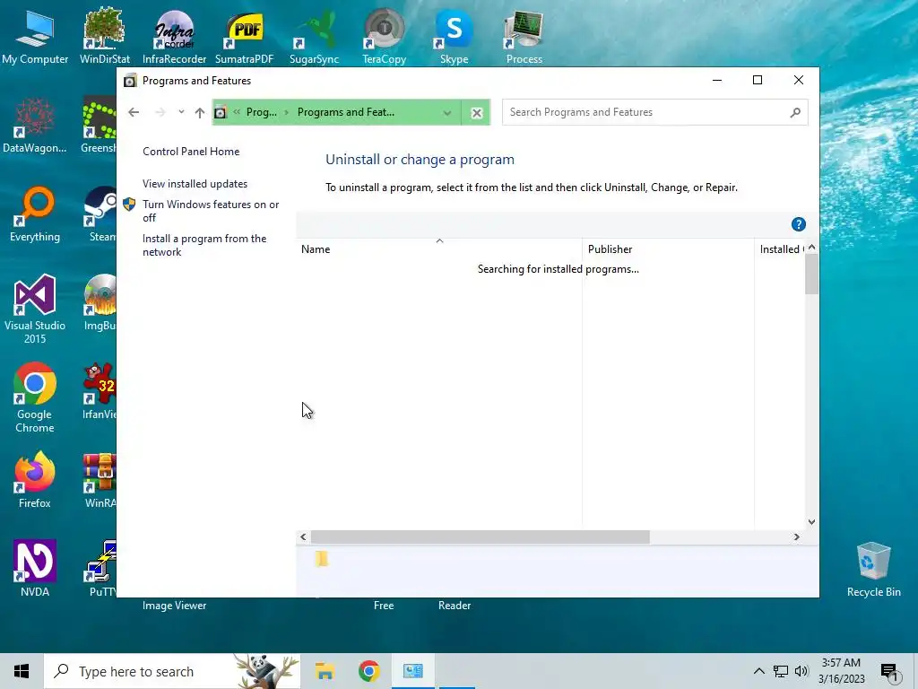The image size is (918, 689).
Task: Click the vertical scrollbar thumb
Action: [x=811, y=275]
